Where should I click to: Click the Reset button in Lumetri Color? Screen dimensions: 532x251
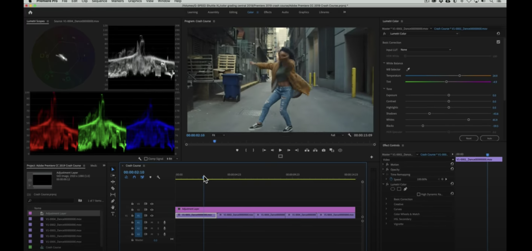coord(469,138)
